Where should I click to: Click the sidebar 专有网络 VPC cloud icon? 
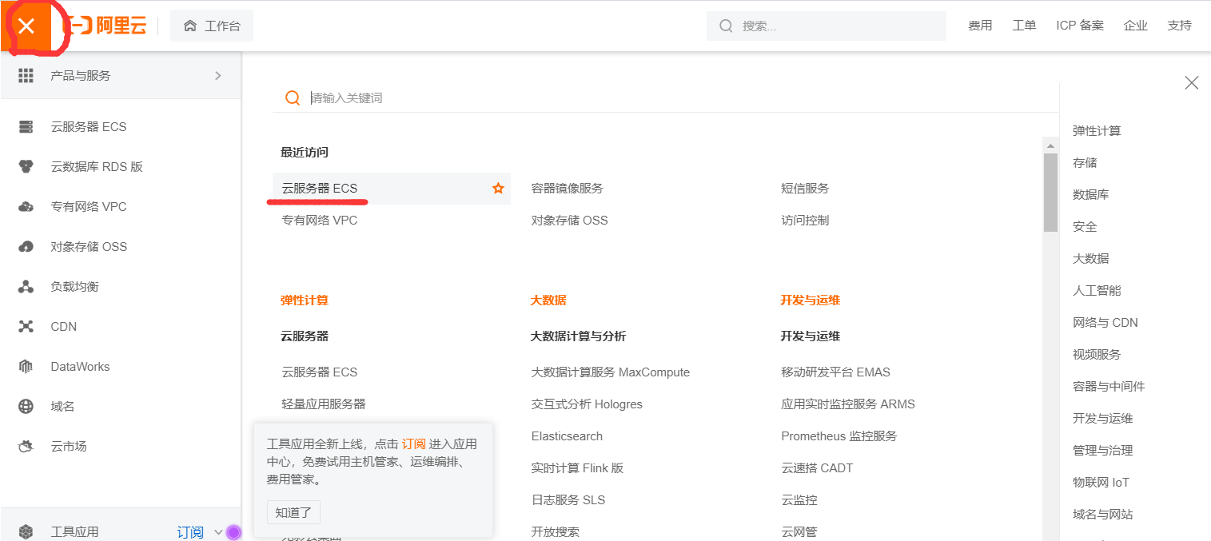pos(26,206)
